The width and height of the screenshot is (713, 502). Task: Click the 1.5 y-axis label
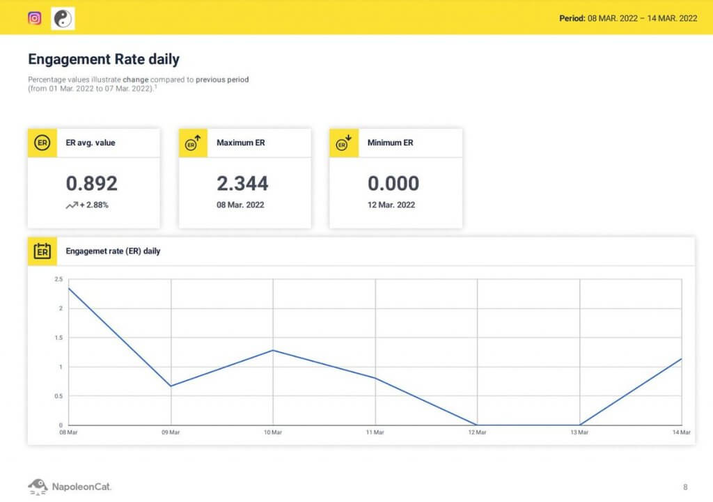[58, 338]
